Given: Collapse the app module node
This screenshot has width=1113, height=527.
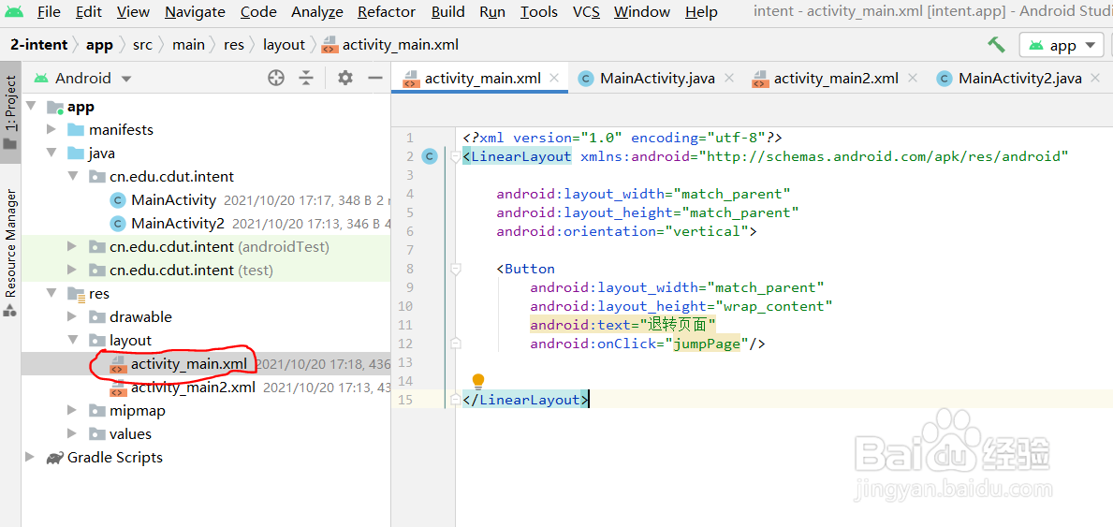Looking at the screenshot, I should click(31, 107).
